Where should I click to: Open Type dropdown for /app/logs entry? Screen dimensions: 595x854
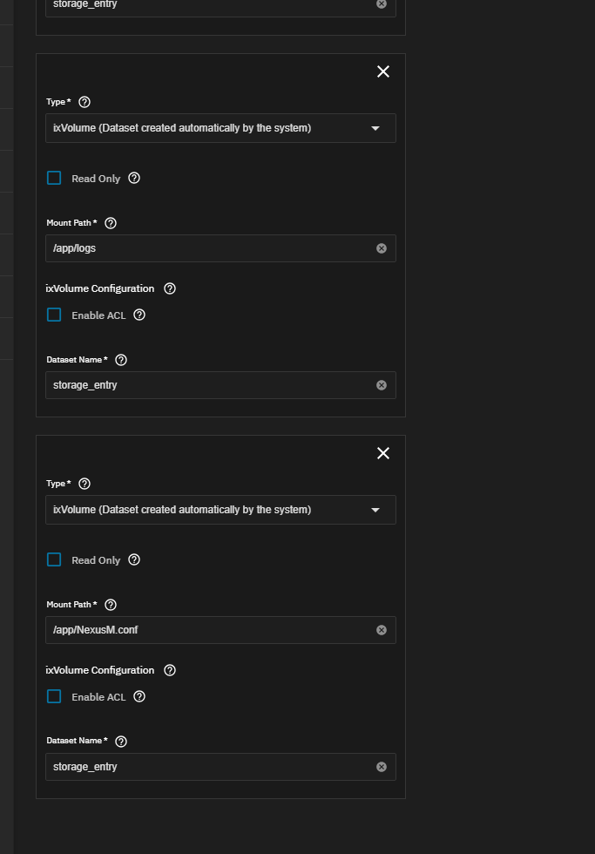click(220, 128)
